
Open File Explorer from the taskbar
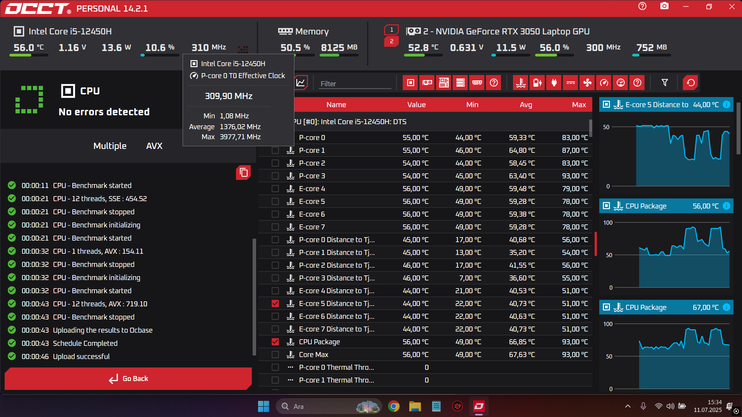[x=415, y=407]
